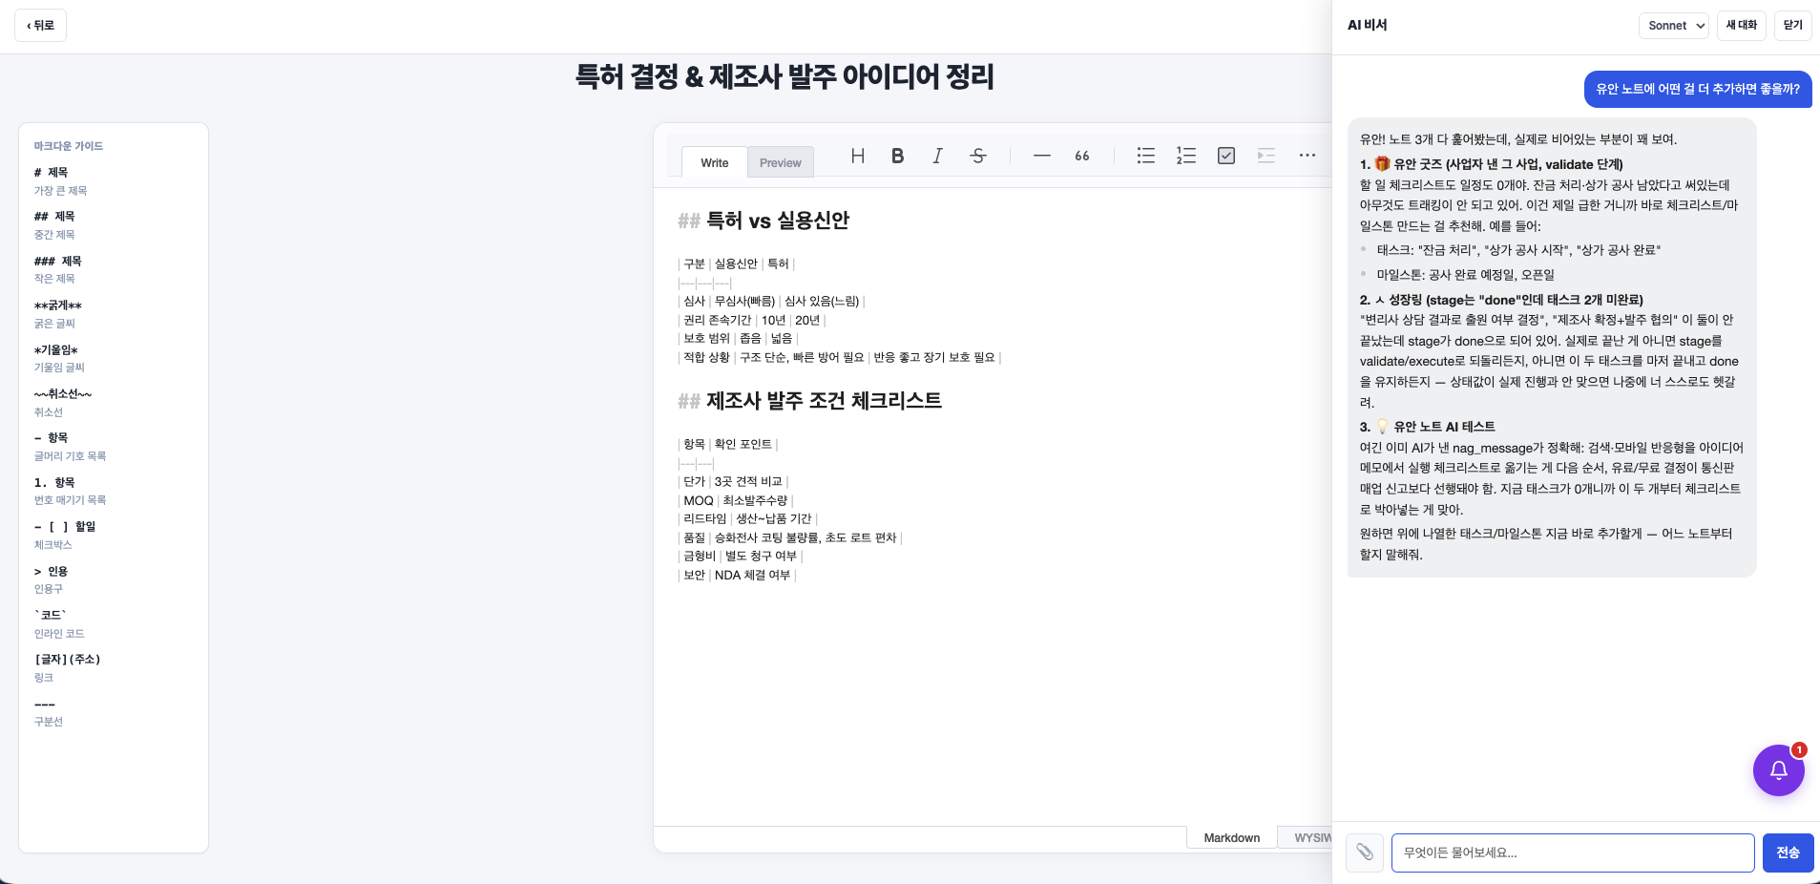The image size is (1820, 884).
Task: Apply strikethrough formatting icon
Action: [977, 156]
